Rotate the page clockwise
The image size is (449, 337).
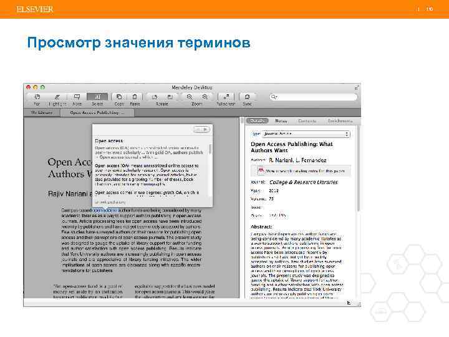tap(170, 97)
